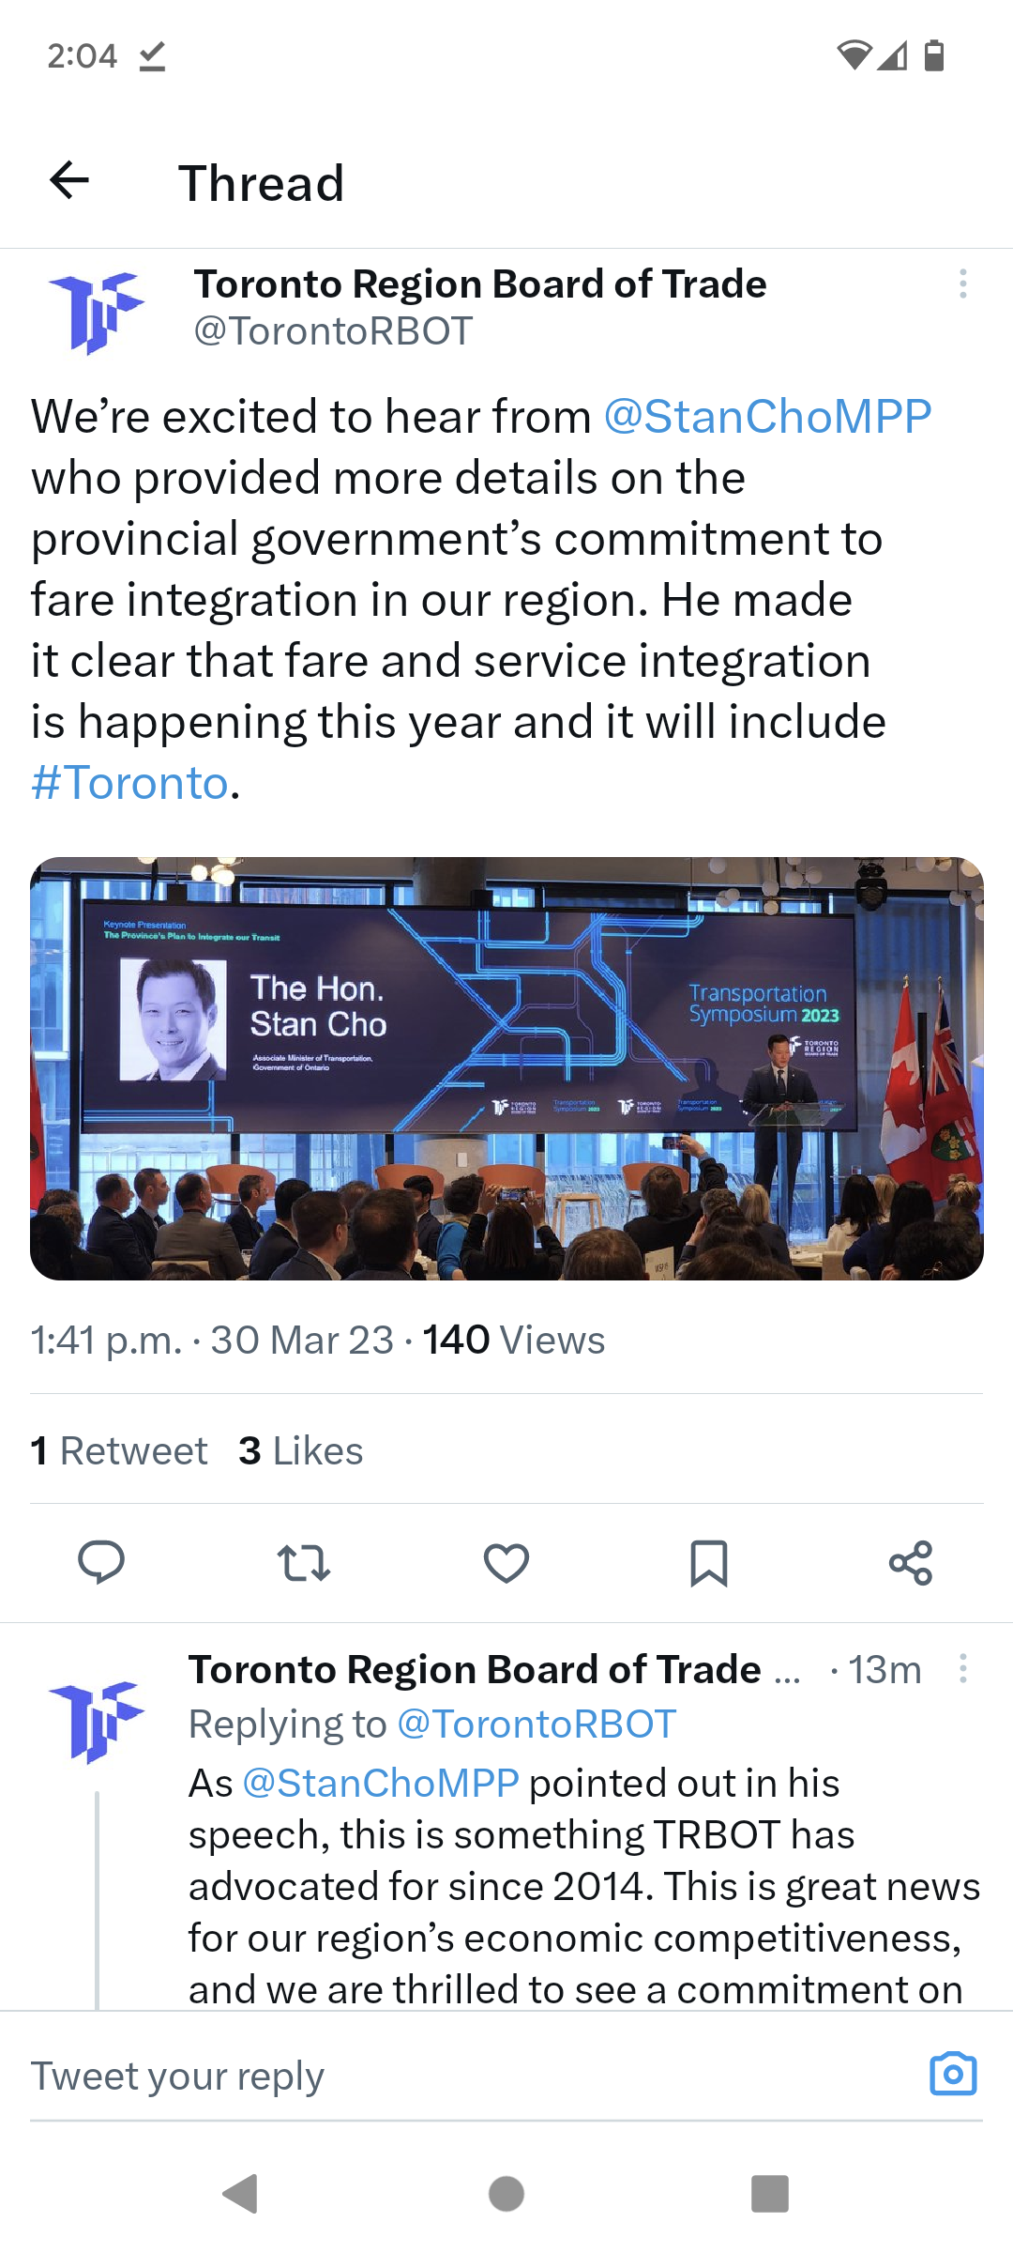Switch to the Thread screen title
Screen dimensions: 1013x2253
pyautogui.click(x=263, y=181)
